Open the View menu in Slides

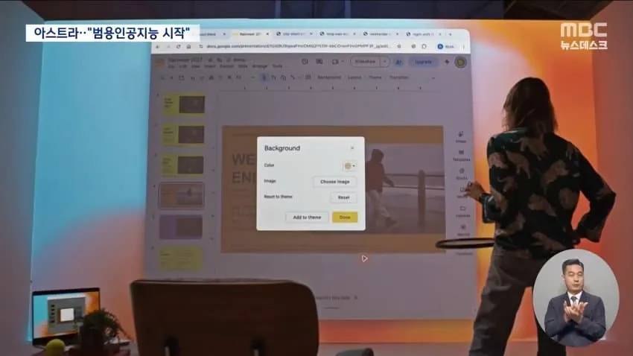click(196, 66)
